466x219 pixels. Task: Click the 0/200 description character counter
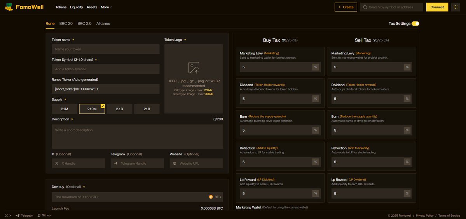click(218, 119)
